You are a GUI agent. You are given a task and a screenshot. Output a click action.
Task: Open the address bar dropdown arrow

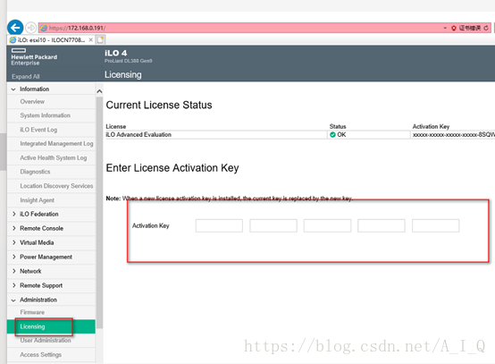(445, 28)
